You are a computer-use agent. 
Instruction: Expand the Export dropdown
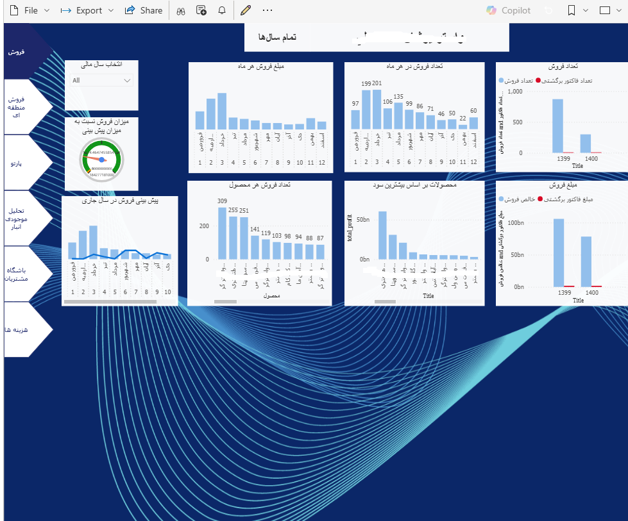pyautogui.click(x=87, y=10)
